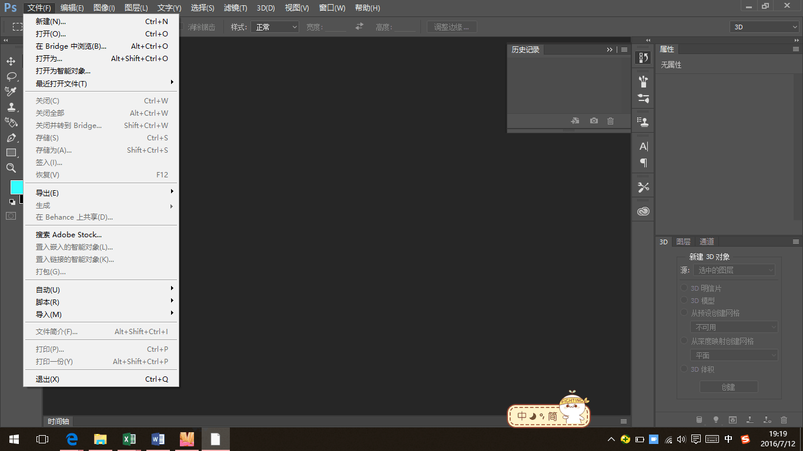Switch to the 图层 tab
Image resolution: width=803 pixels, height=451 pixels.
tap(683, 241)
